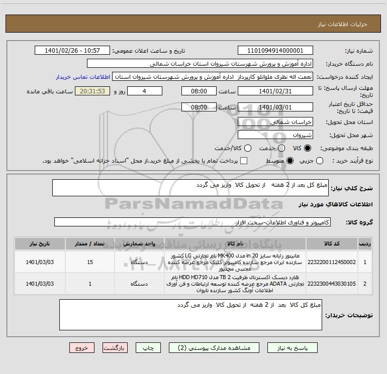Image resolution: width=387 pixels, height=374 pixels.
Task: Click the بازگشت back button
Action: (x=115, y=347)
